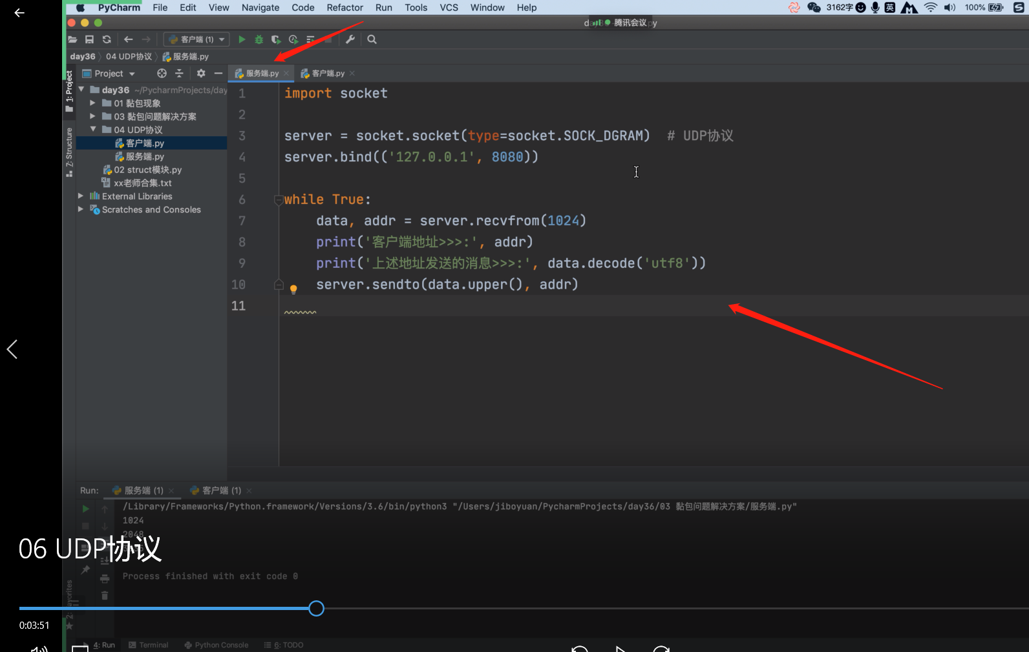Open the 6: TODO tool window

pos(284,645)
